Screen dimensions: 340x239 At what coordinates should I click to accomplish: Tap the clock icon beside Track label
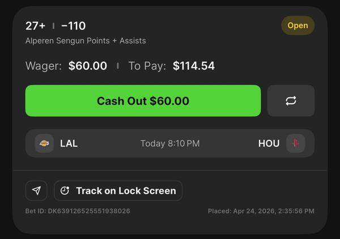click(x=65, y=191)
